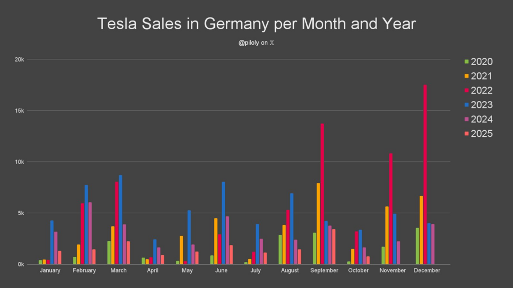Image resolution: width=513 pixels, height=288 pixels.
Task: Click the December month axis label
Action: click(x=427, y=271)
